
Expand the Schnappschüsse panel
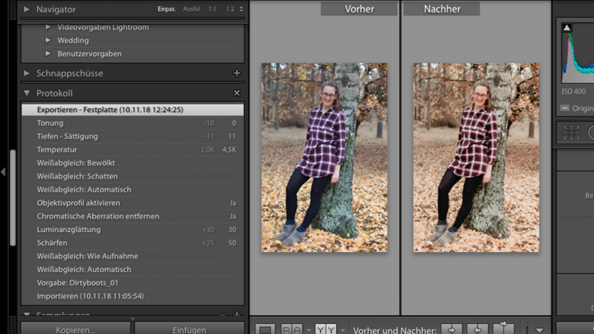point(26,73)
